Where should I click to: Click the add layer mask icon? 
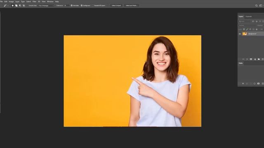pos(251,59)
